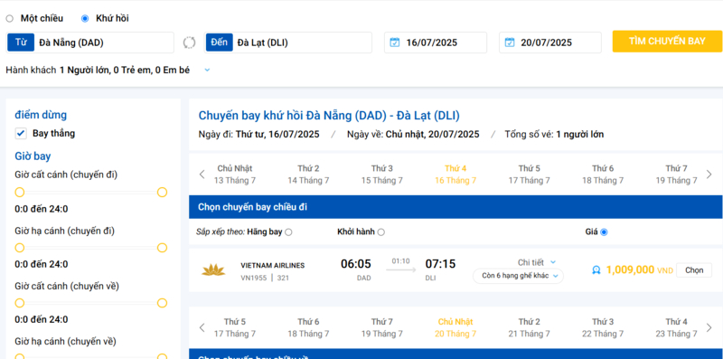
Task: Expand the Hành khách passenger dropdown arrow
Action: [207, 71]
